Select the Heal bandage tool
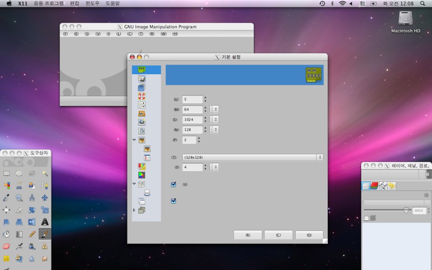This screenshot has height=270, width=432. point(6,258)
